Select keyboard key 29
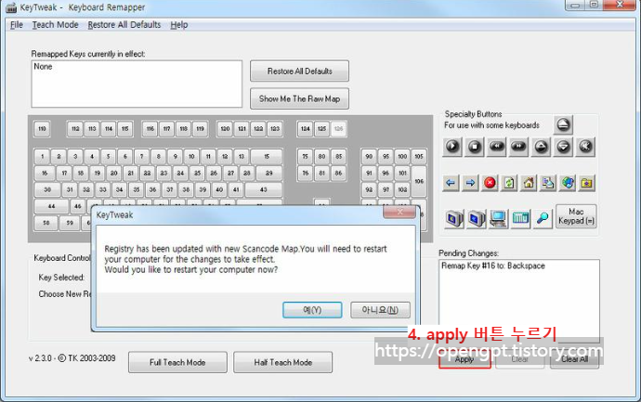 pyautogui.click(x=269, y=174)
